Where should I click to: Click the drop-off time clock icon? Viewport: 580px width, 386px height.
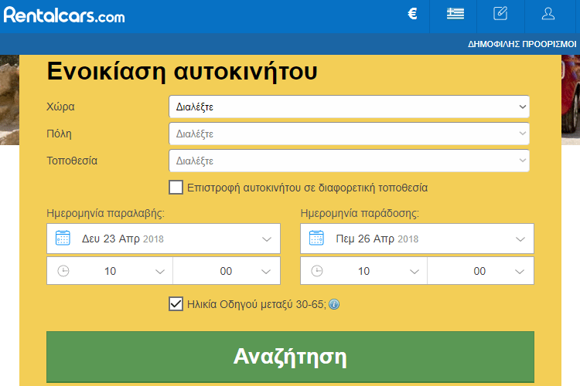pyautogui.click(x=317, y=271)
